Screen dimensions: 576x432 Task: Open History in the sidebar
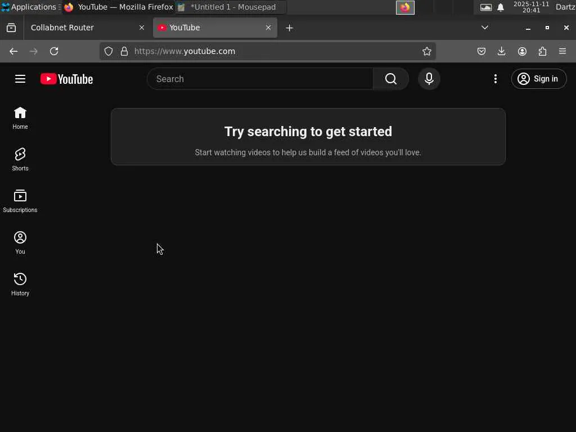[20, 284]
